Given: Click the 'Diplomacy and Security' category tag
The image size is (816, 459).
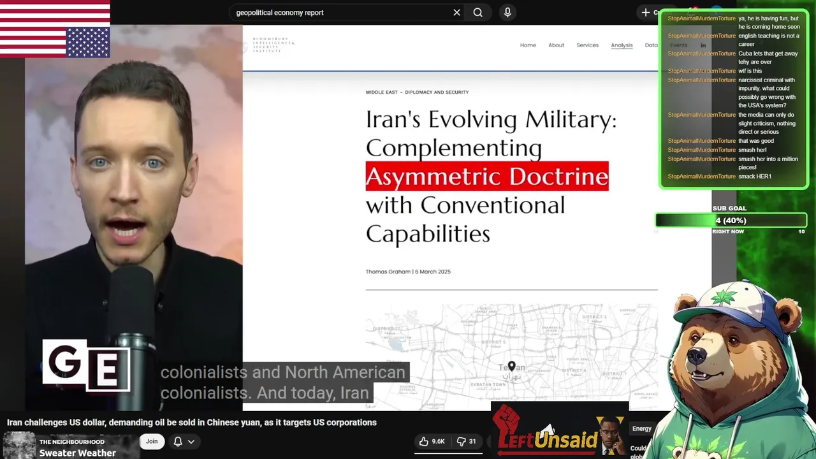Looking at the screenshot, I should tap(437, 92).
